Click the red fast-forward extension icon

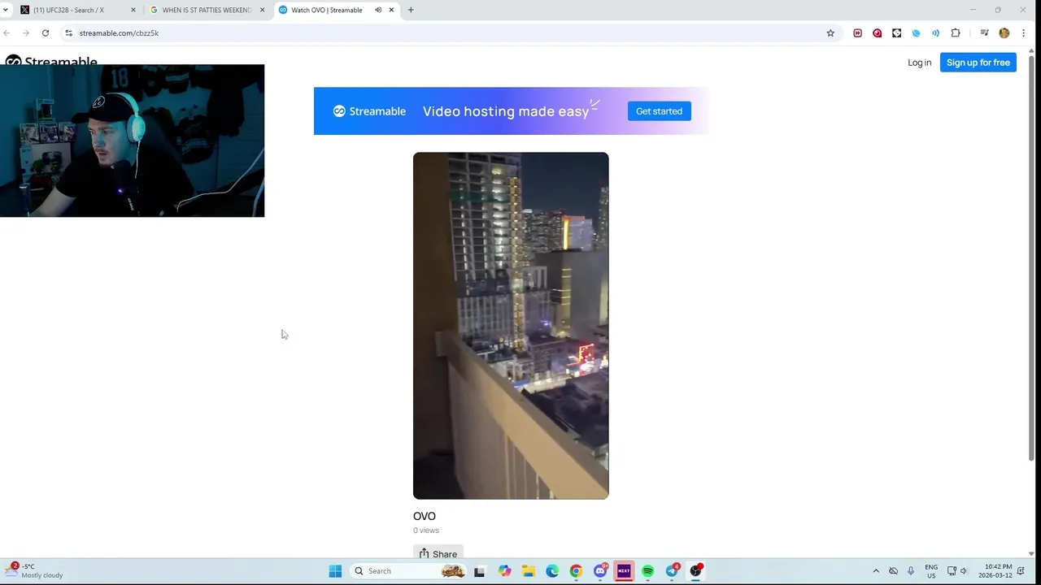click(857, 33)
